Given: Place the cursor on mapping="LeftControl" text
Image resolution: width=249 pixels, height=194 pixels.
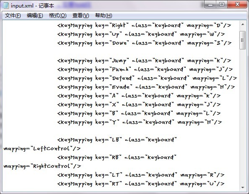Looking at the screenshot, I should [42, 149].
